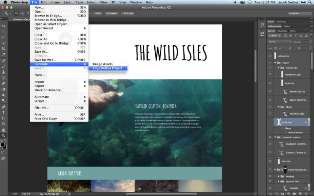
Task: Select the Crop tool
Action: click(x=4, y=49)
